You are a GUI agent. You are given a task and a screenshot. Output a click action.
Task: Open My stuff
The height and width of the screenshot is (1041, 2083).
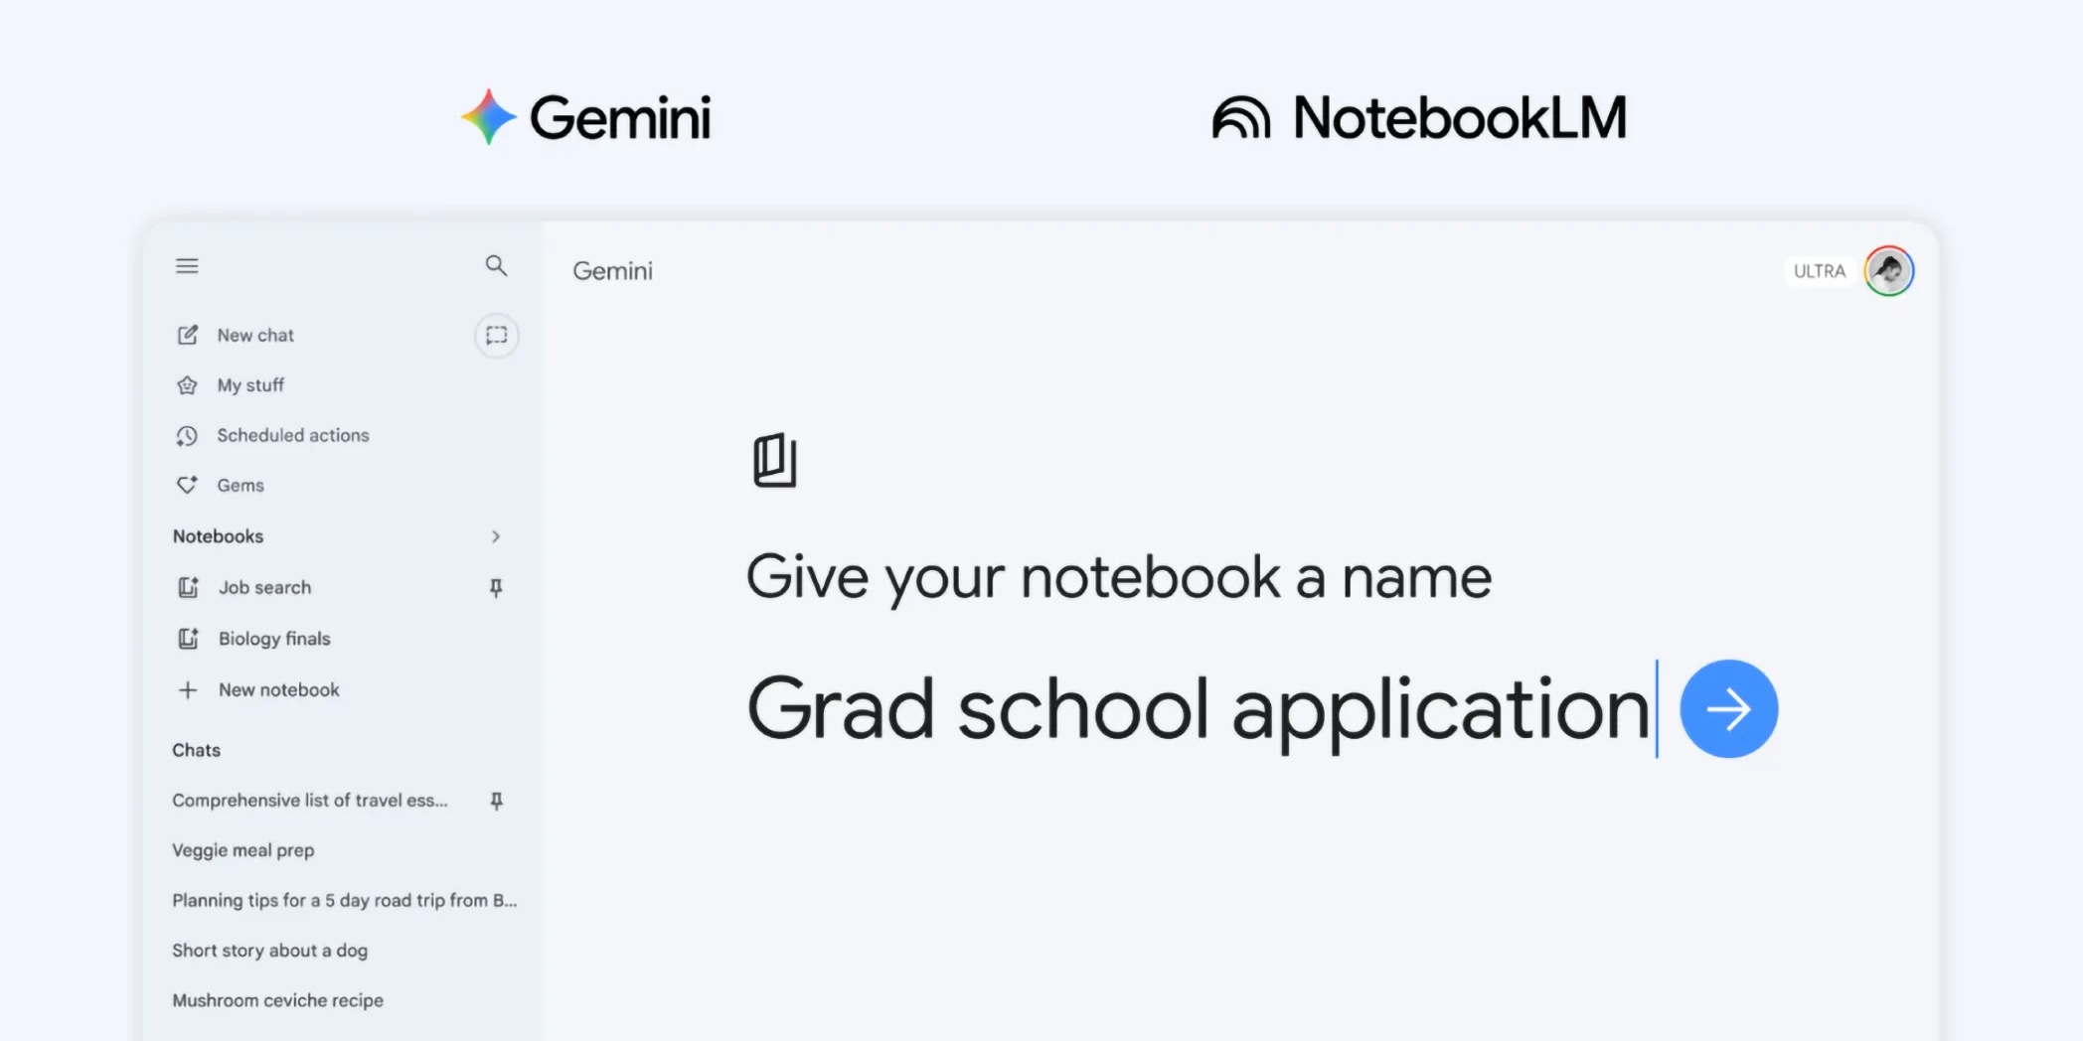point(251,385)
